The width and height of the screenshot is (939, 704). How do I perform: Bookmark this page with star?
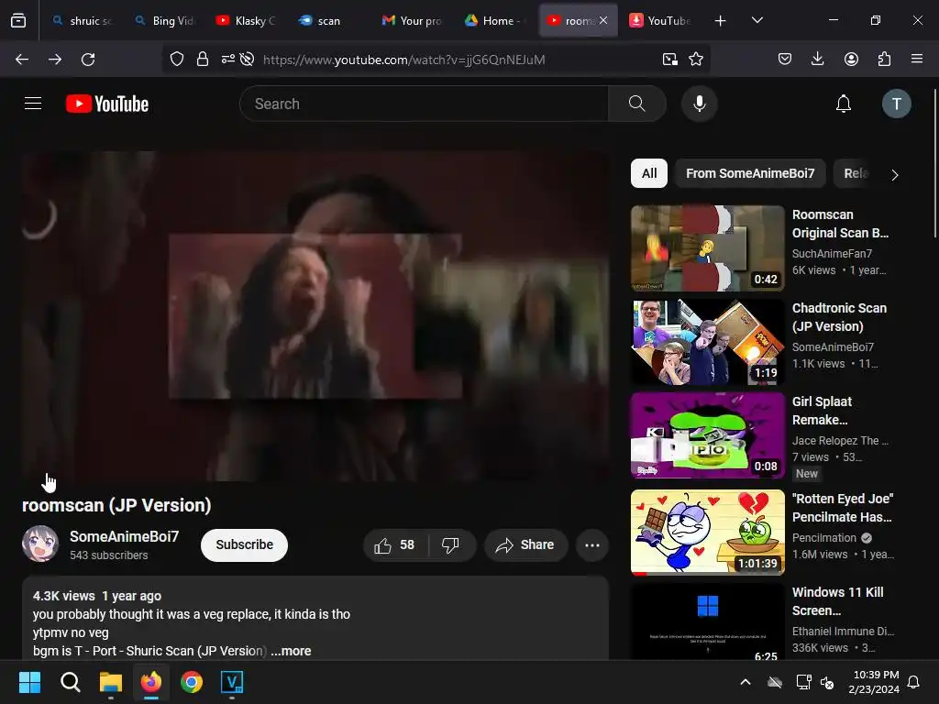[696, 60]
